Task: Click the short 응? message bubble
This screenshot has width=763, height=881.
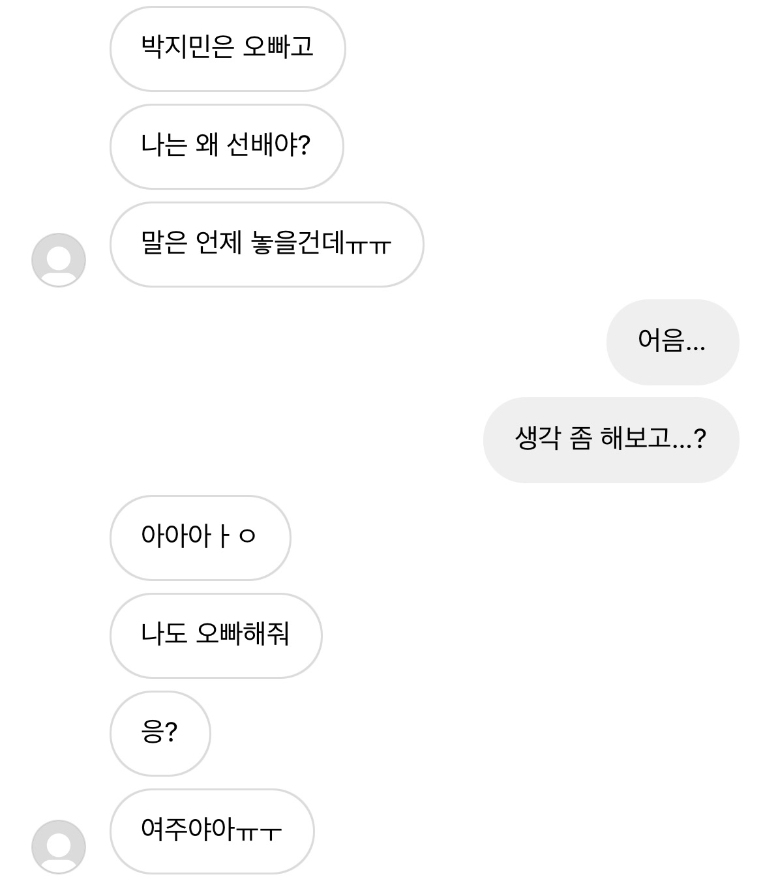Action: click(x=160, y=733)
